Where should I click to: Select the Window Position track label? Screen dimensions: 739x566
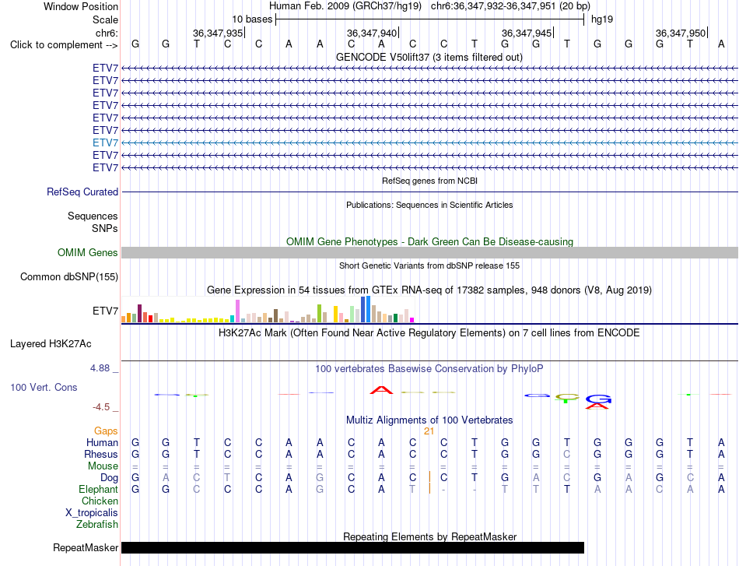(81, 6)
